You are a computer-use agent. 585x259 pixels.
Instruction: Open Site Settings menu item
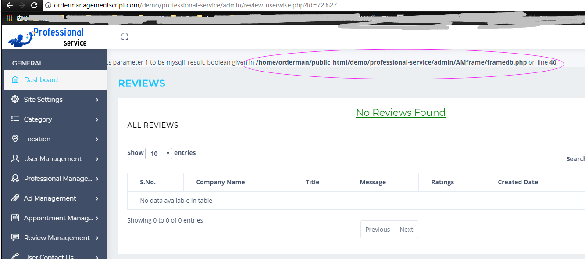55,100
